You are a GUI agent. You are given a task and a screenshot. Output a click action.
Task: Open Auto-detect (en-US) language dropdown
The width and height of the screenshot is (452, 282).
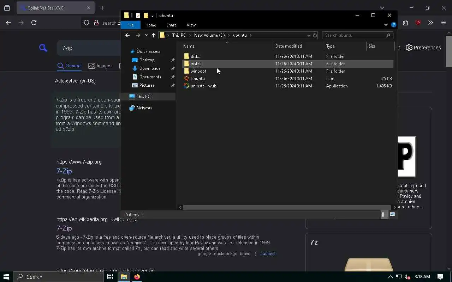(75, 81)
